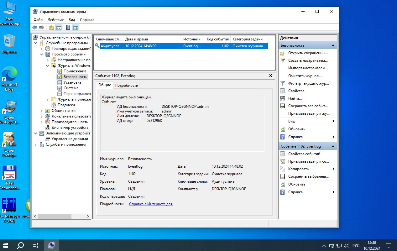Expand Службы и приложения node

36,144
